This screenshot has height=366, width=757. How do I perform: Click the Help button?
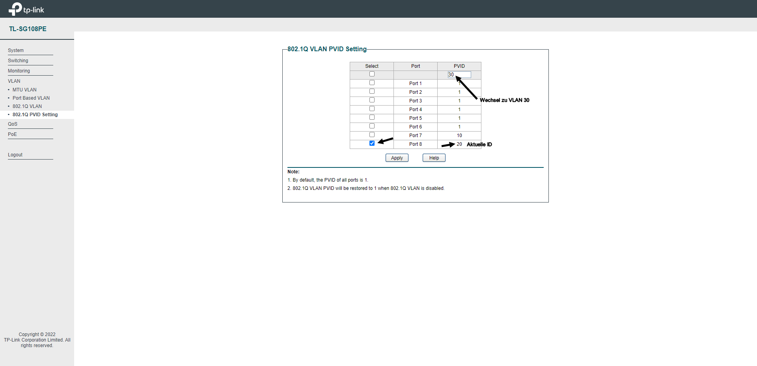(434, 158)
